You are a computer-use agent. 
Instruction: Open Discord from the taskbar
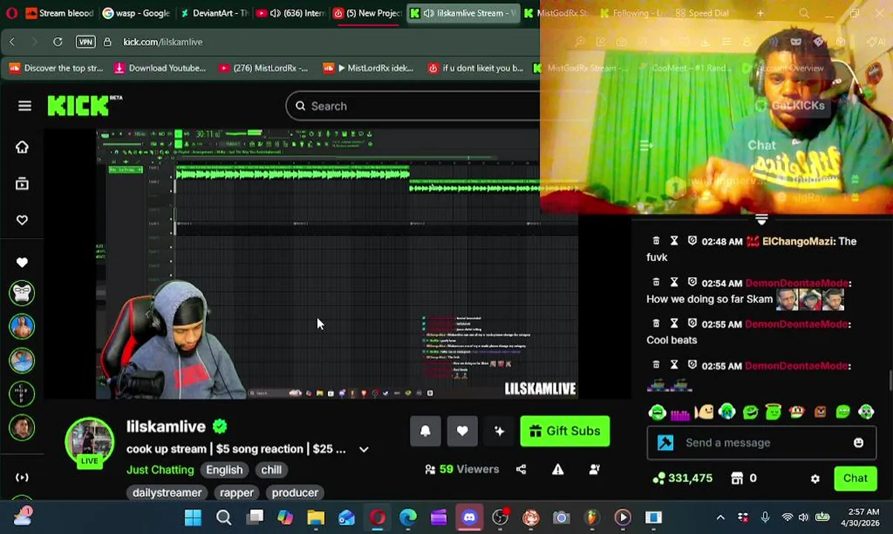[469, 518]
